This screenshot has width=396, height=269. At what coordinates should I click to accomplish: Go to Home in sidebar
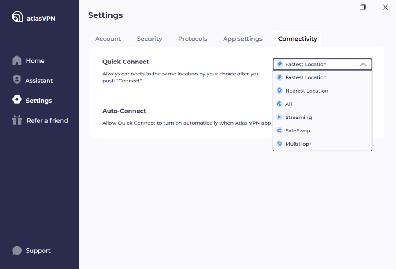[35, 61]
